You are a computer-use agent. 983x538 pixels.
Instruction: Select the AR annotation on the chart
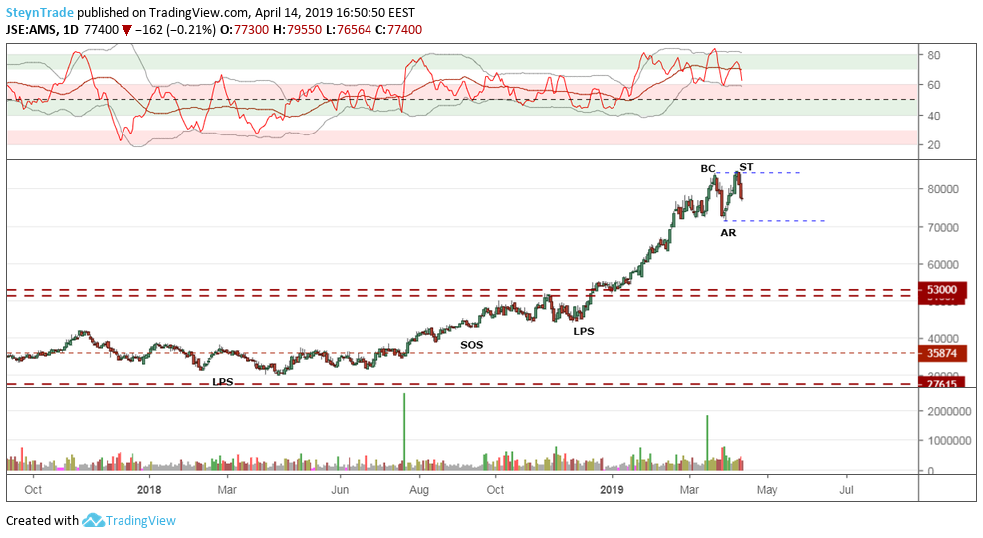coord(728,232)
